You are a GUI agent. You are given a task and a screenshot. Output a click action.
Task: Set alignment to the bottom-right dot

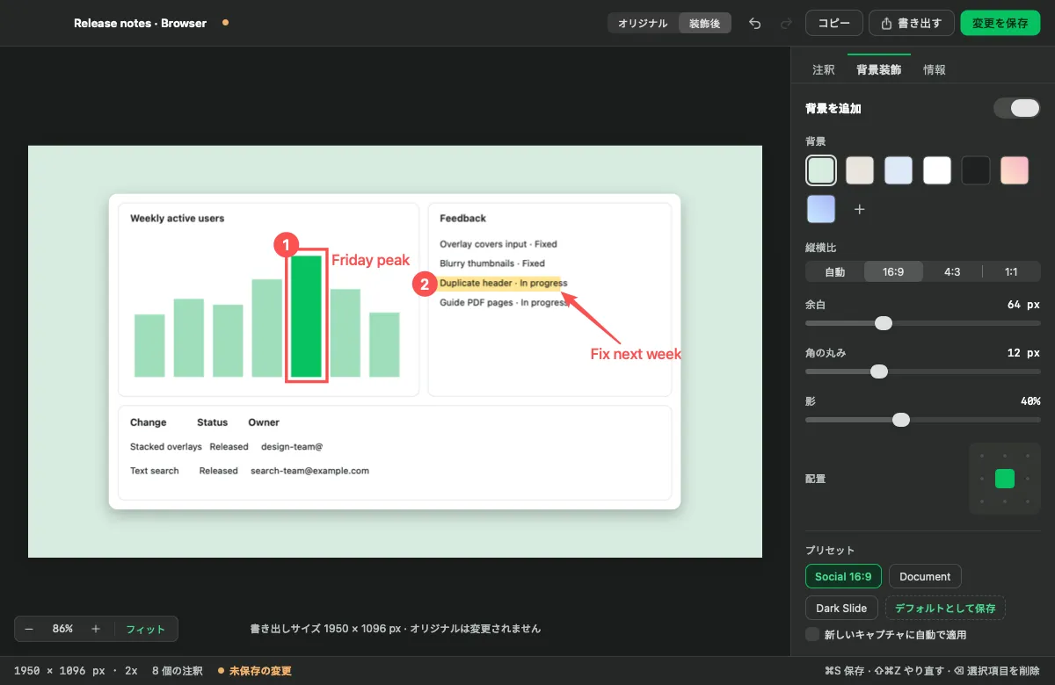tap(1028, 501)
